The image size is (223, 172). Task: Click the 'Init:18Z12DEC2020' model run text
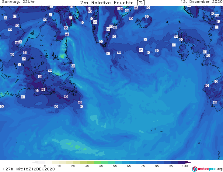pos(35,169)
